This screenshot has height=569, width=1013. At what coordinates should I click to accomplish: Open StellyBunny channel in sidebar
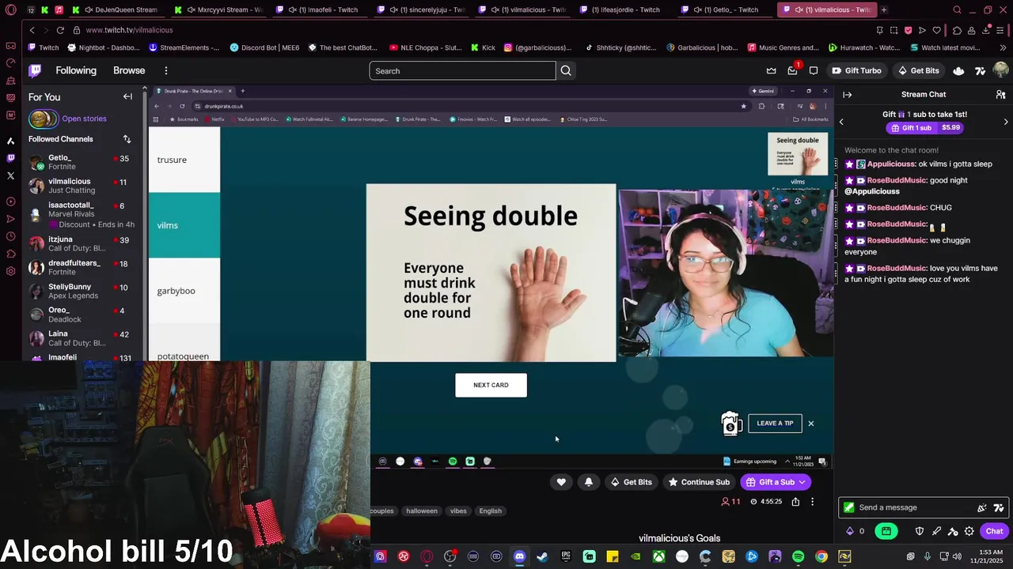coord(83,291)
